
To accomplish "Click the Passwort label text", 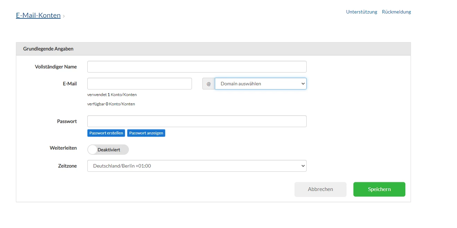I will coord(67,121).
